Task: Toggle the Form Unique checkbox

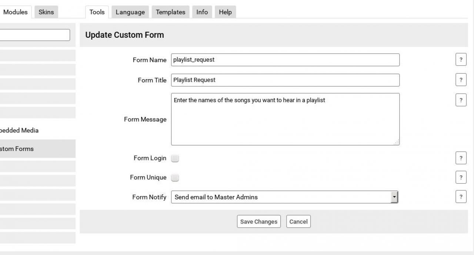Action: 175,178
